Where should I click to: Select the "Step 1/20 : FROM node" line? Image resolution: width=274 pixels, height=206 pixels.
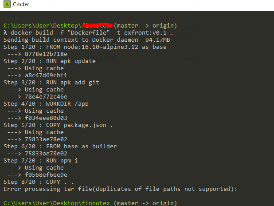pyautogui.click(x=85, y=47)
